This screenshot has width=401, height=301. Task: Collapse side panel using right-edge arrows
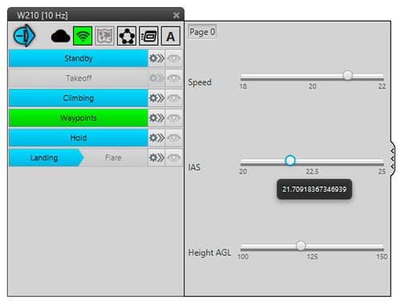point(392,159)
